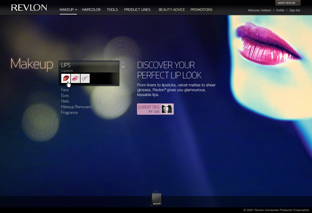Screen dimensions: 312x213
Task: Click the down chevron beside Lips panel
Action: coord(123,67)
